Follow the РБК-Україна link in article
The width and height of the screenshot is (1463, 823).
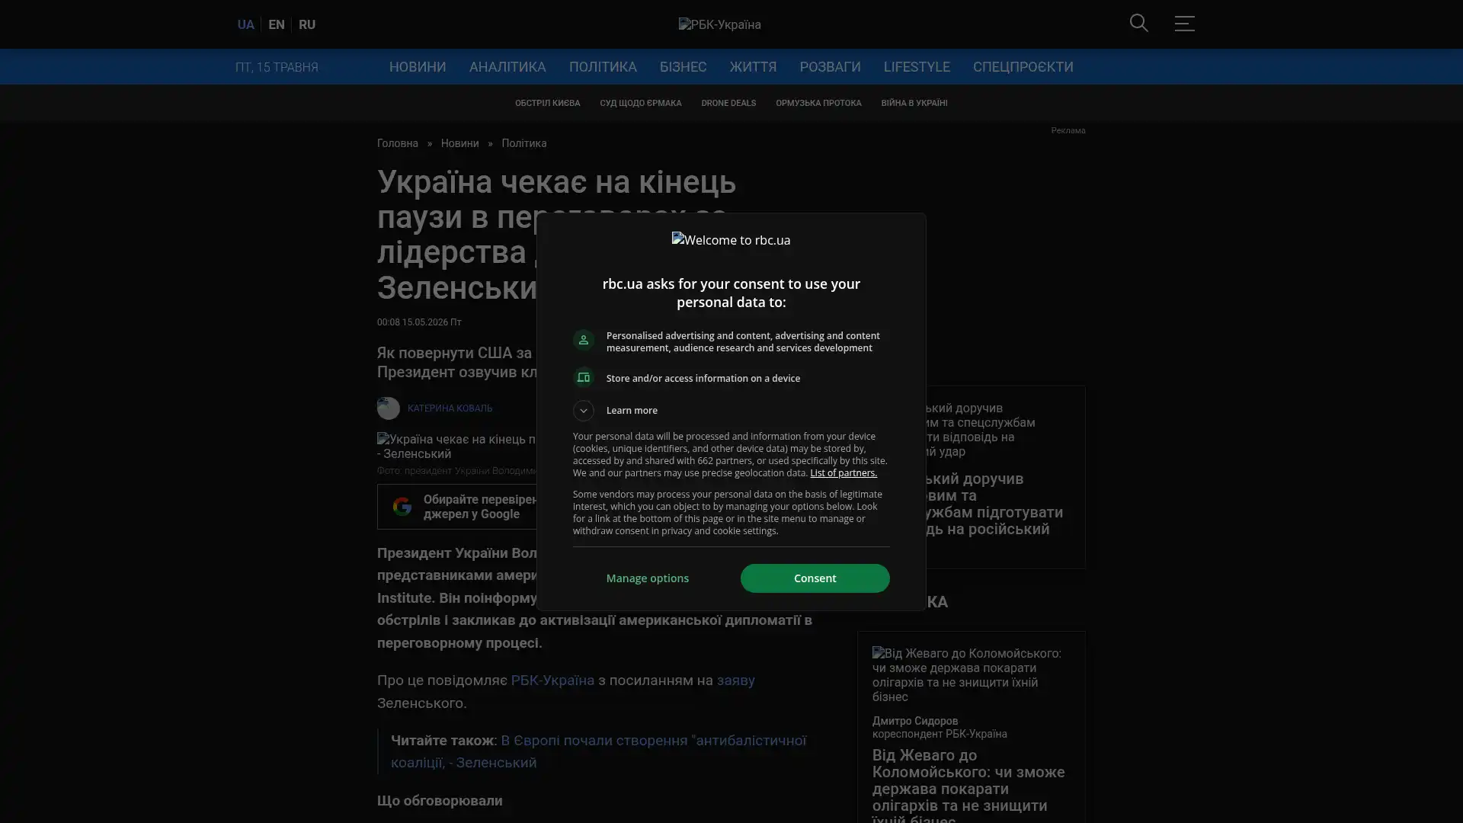(552, 680)
